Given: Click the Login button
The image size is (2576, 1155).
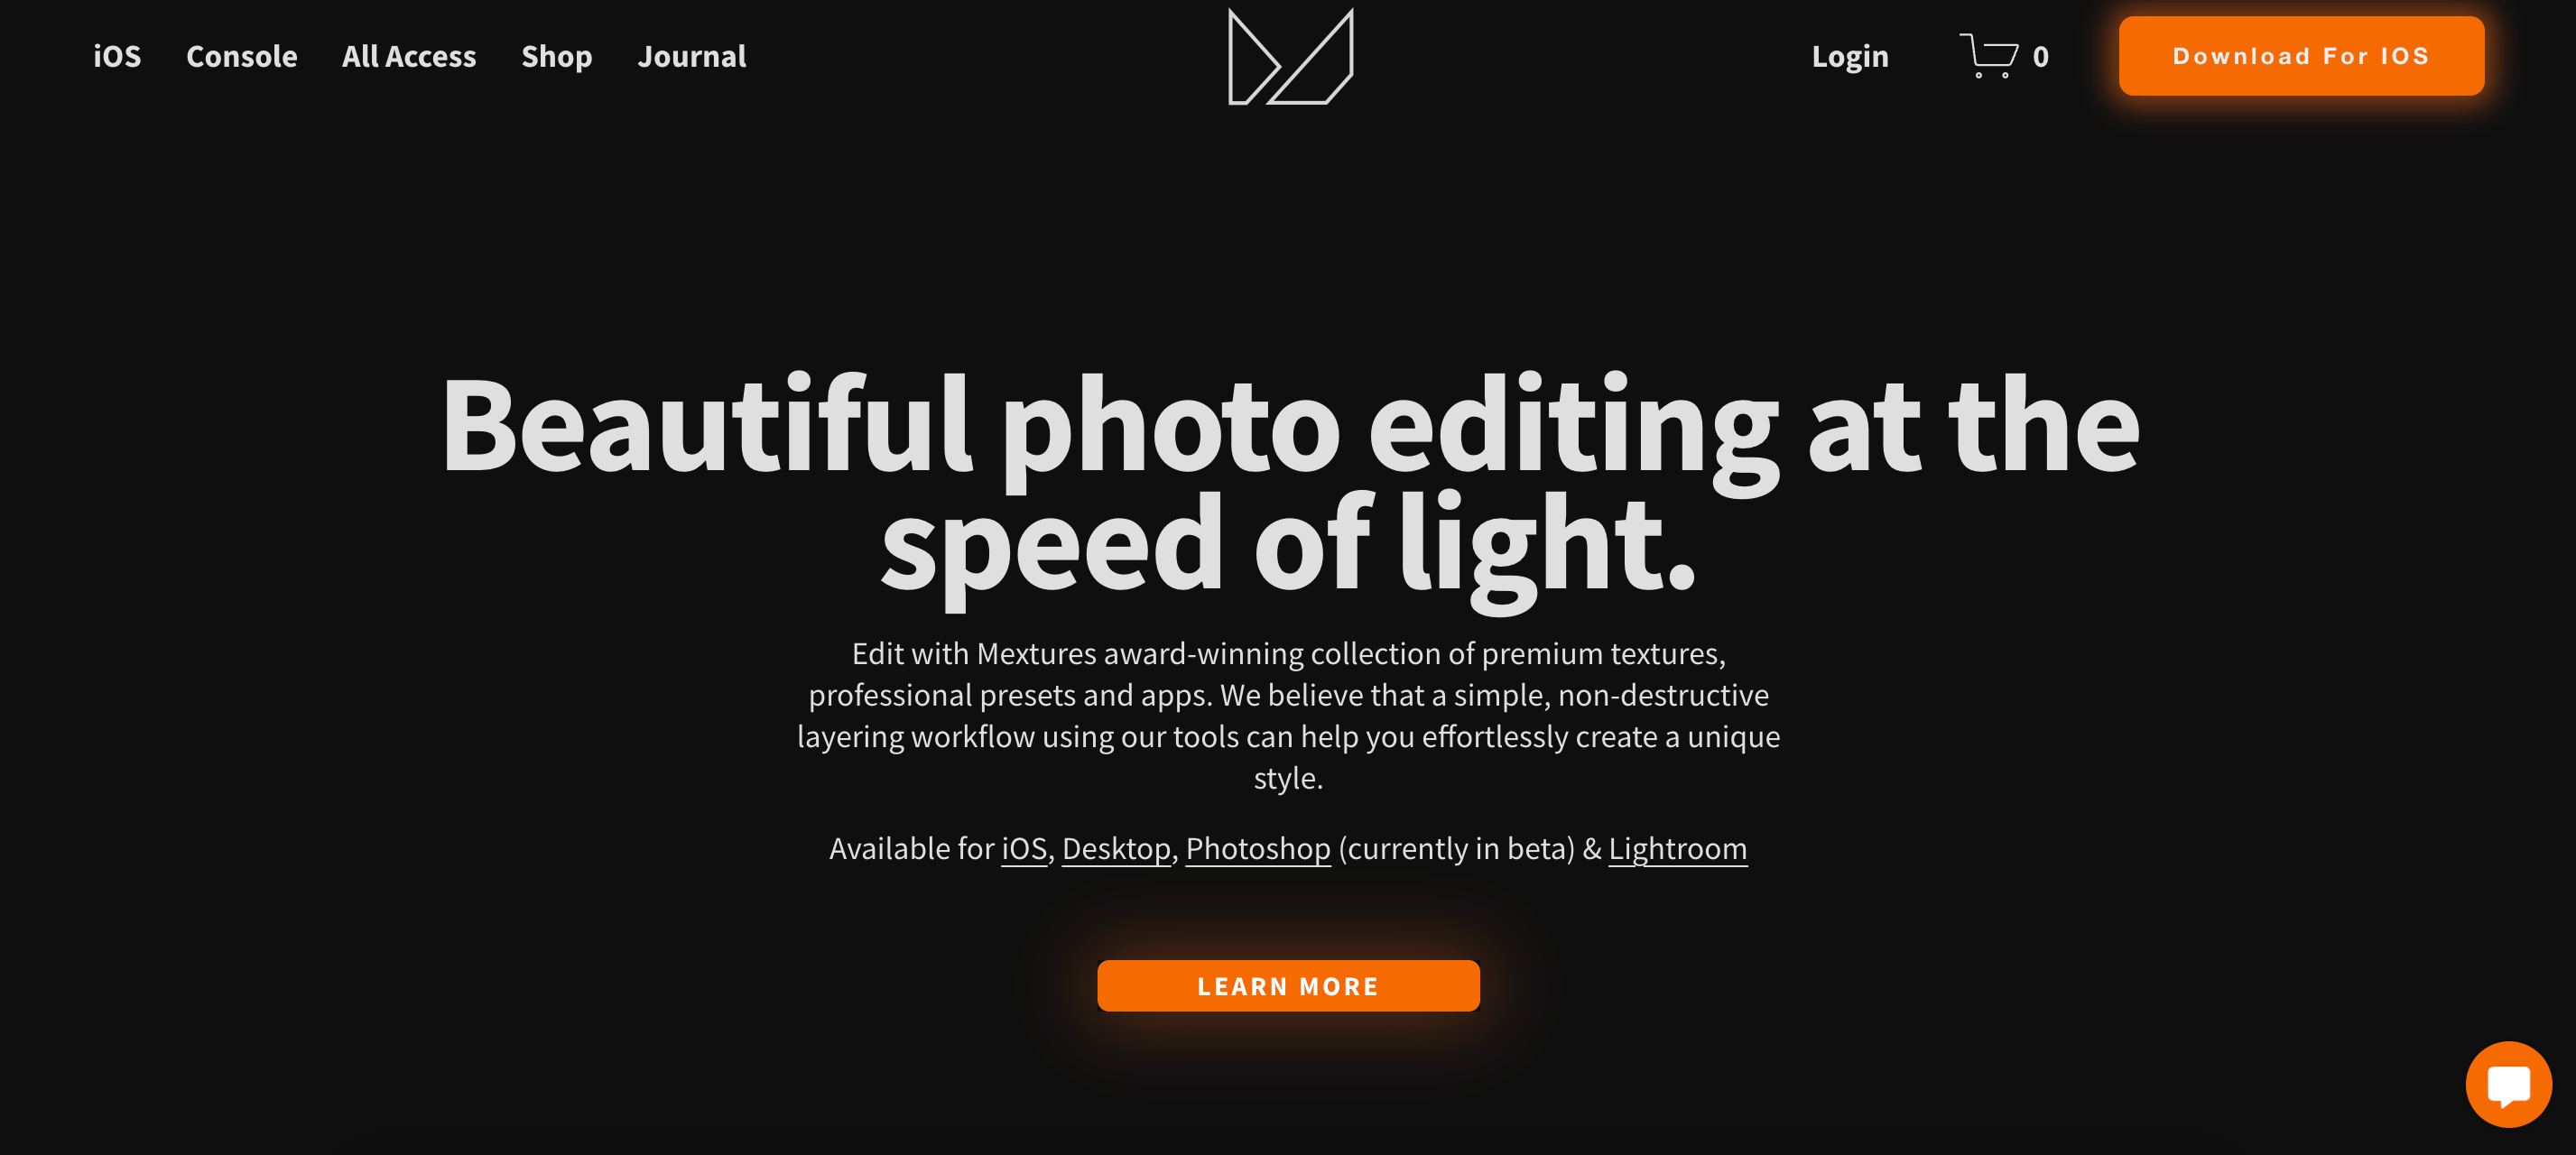Looking at the screenshot, I should pyautogui.click(x=1849, y=56).
